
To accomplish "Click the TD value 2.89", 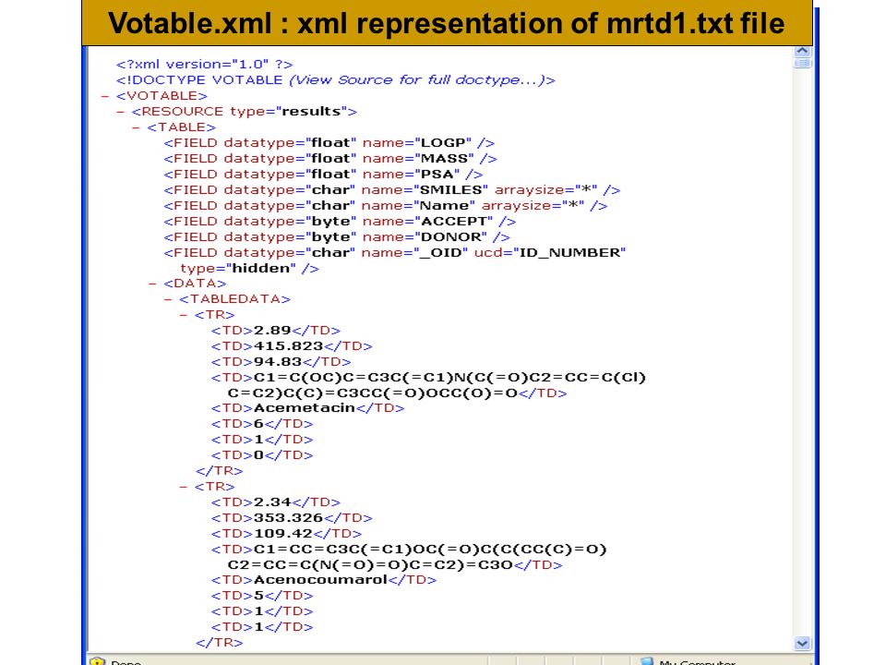I will tap(271, 331).
